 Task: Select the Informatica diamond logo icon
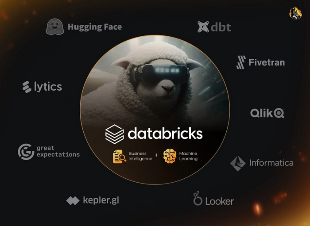point(238,164)
